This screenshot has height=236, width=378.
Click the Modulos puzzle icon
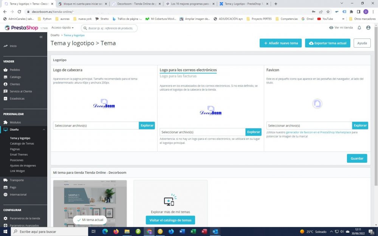(x=6, y=122)
